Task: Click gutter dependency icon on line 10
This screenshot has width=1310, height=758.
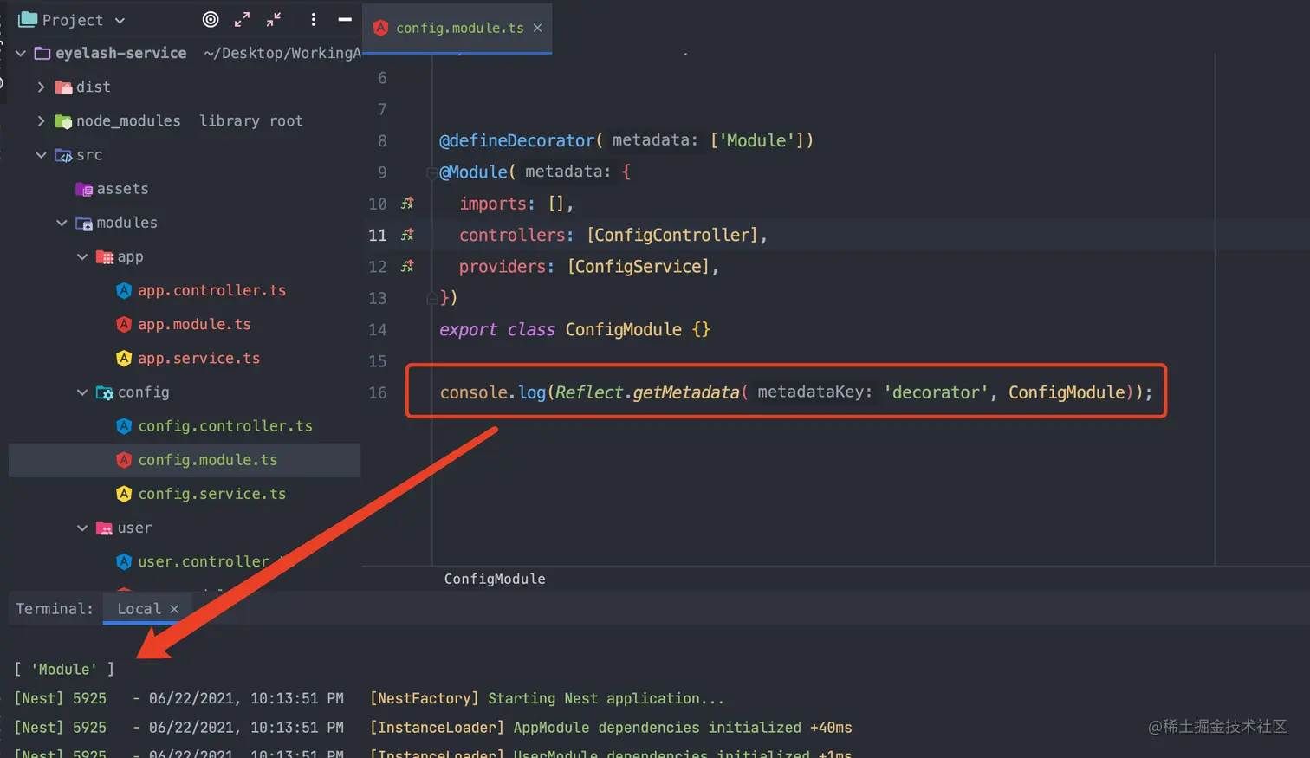Action: point(407,204)
